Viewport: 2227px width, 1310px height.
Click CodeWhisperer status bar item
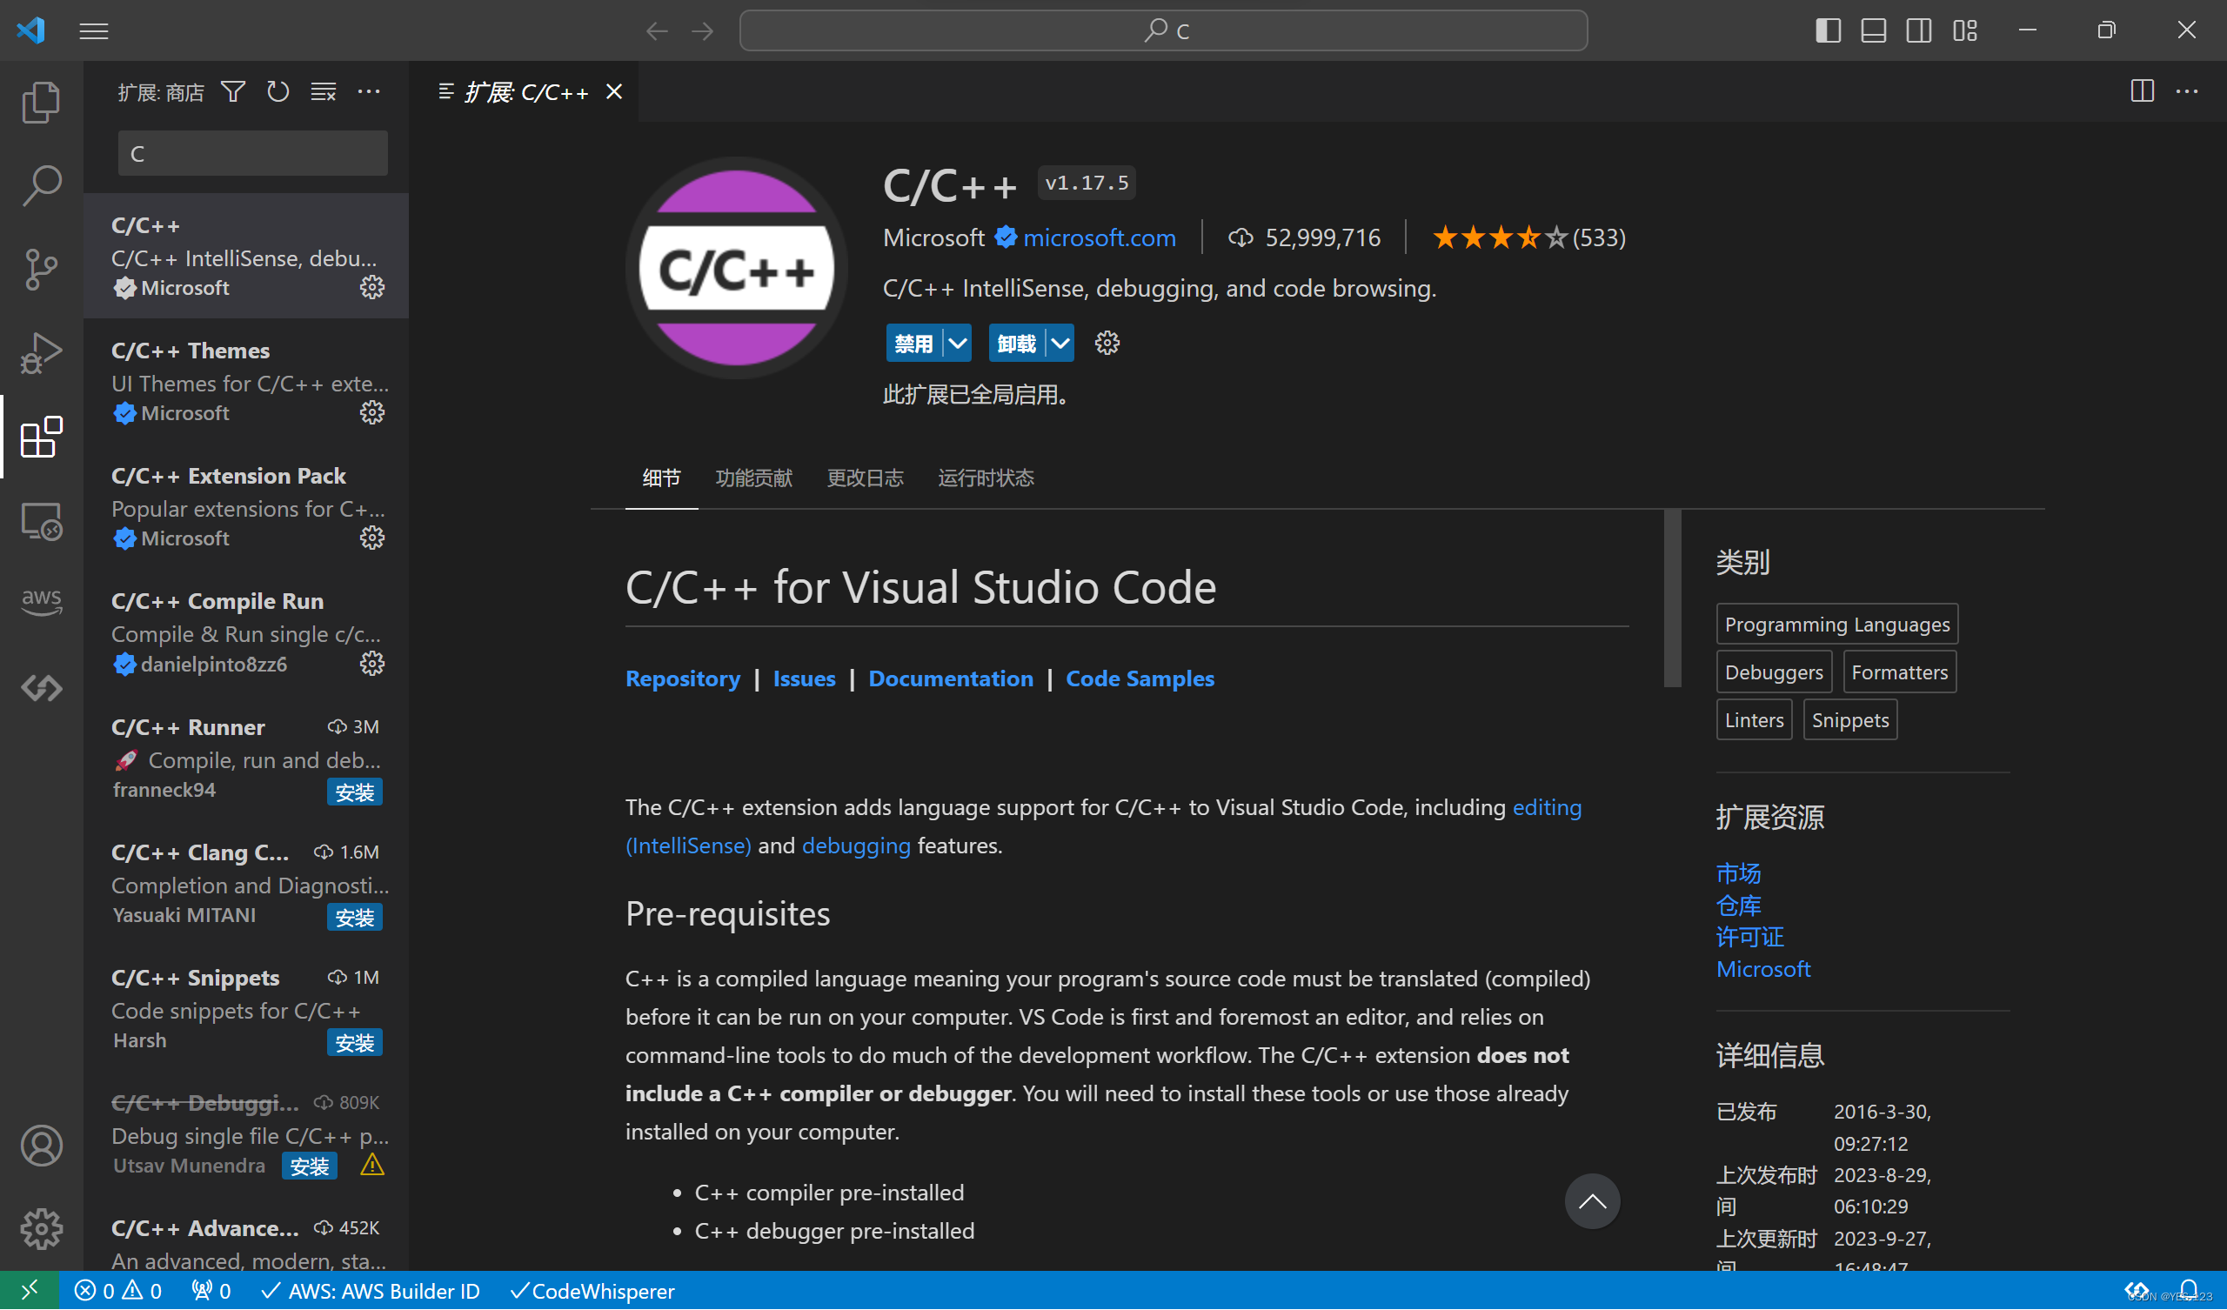click(592, 1291)
